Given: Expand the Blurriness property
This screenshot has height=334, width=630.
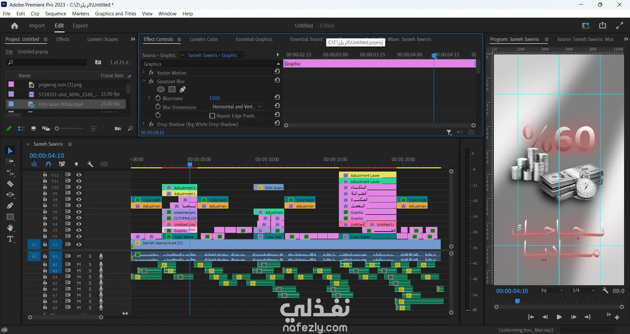Looking at the screenshot, I should [x=149, y=98].
